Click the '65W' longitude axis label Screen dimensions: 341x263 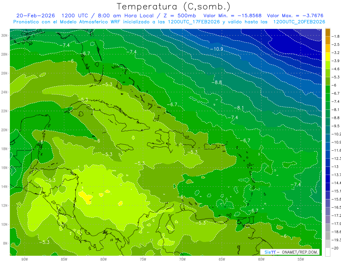(x=222, y=259)
